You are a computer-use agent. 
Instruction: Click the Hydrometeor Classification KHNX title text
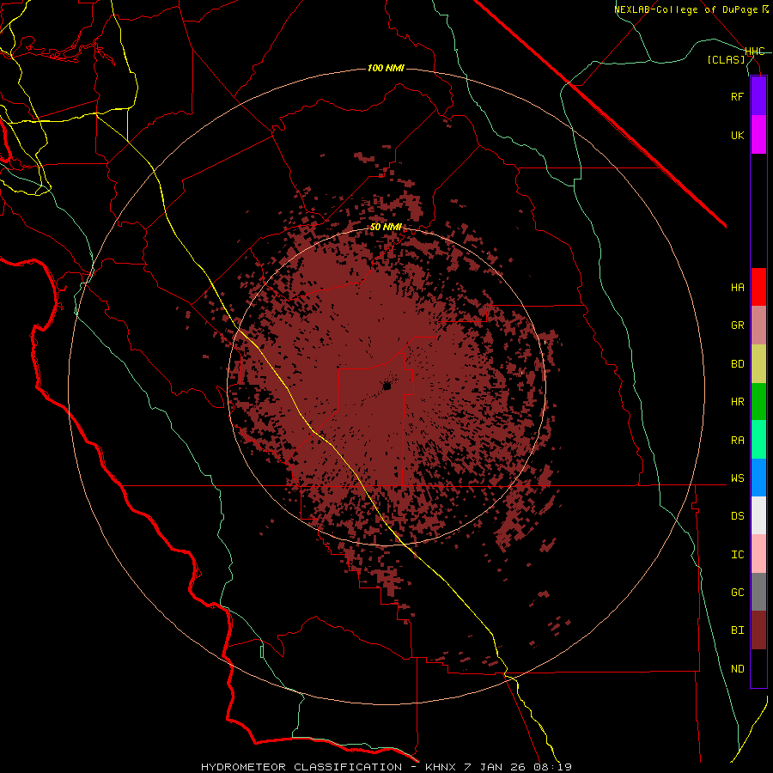pos(386,767)
